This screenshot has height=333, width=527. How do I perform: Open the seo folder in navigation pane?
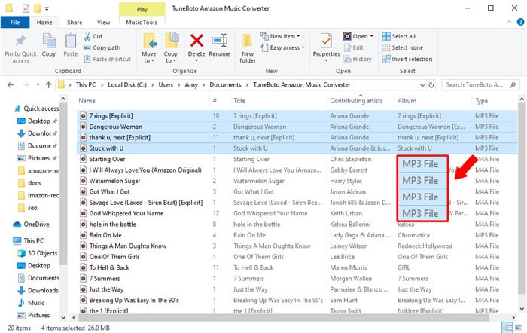click(x=28, y=207)
